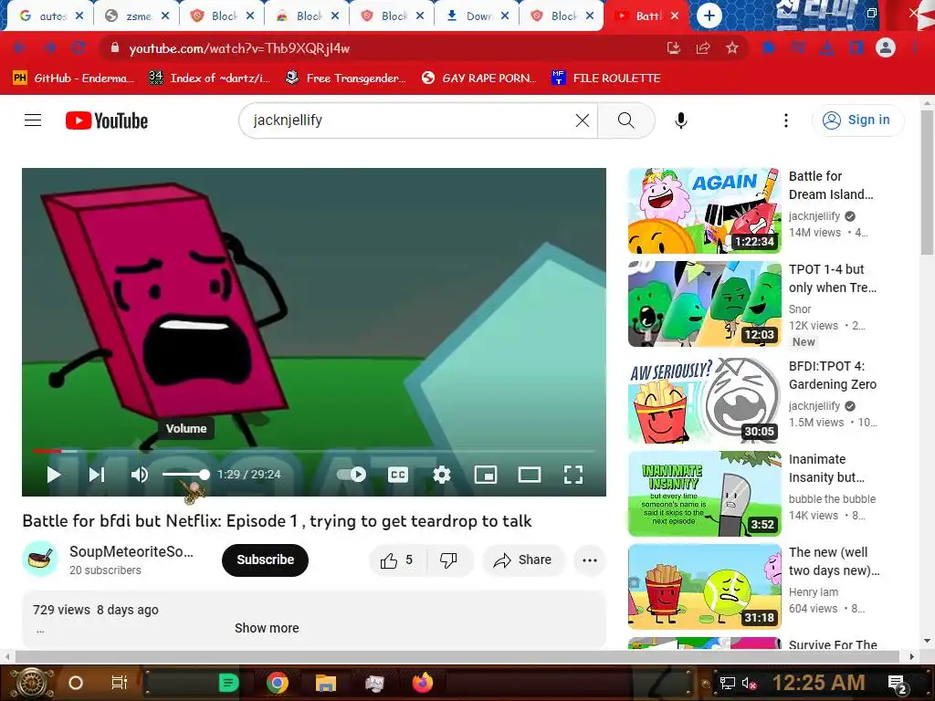Open the browser profile avatar
935x701 pixels.
886,47
